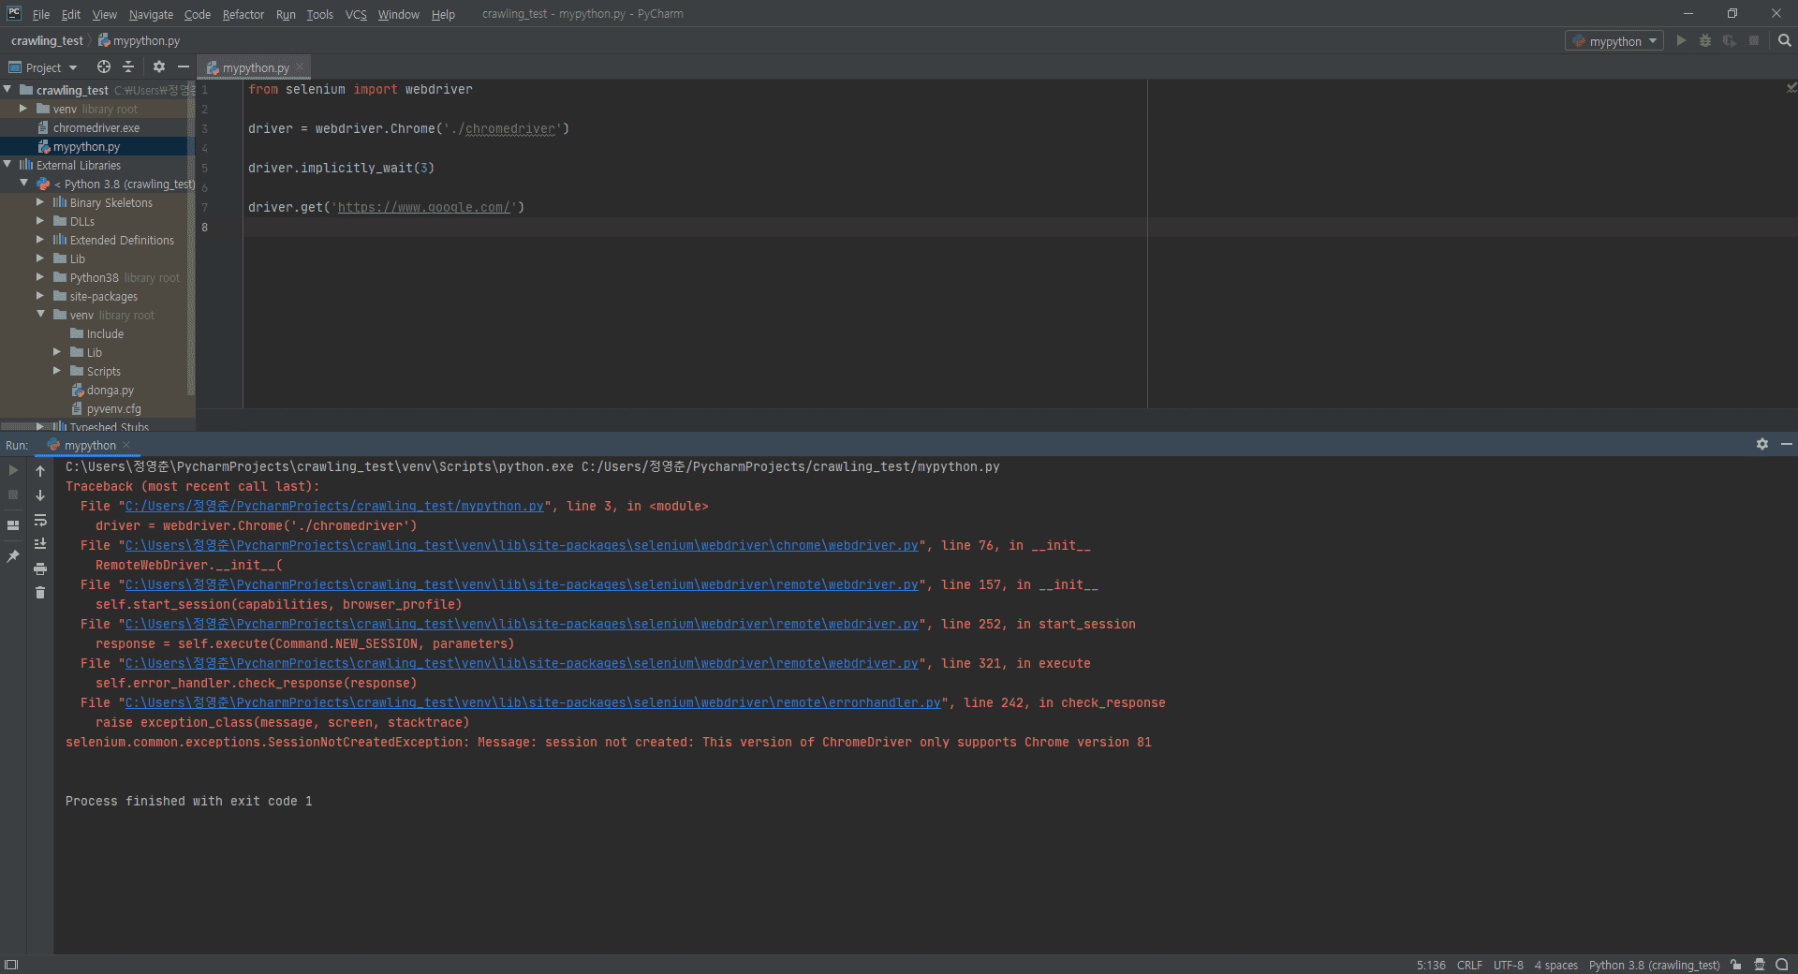The image size is (1798, 974).
Task: Expand the Binary Skeletons node
Action: 40,202
